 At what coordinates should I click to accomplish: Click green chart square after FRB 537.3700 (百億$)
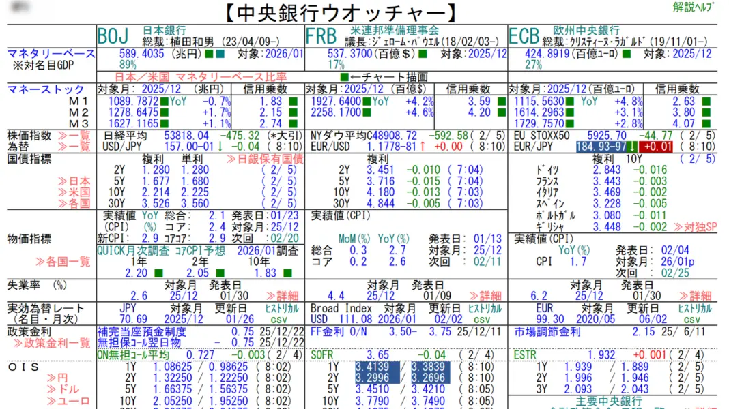click(423, 54)
